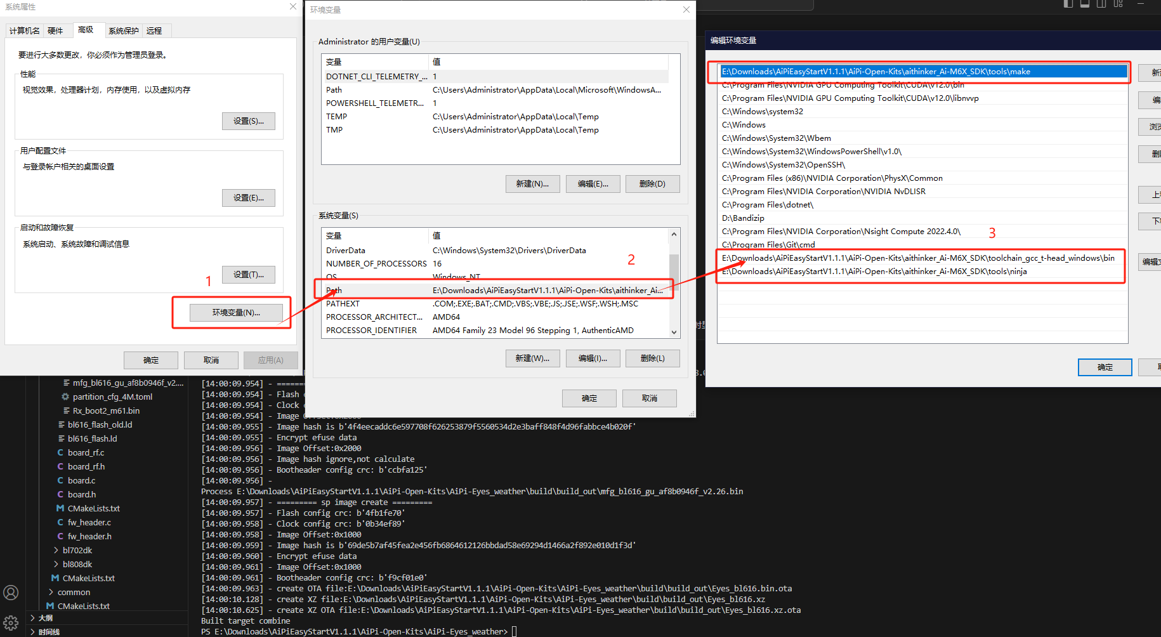Select the PATHEXT system variable row
The height and width of the screenshot is (637, 1161).
pyautogui.click(x=495, y=304)
